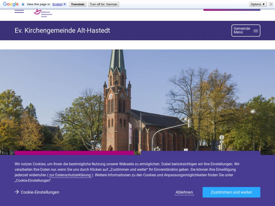
Task: Accept cookies with Zustimmen und weiter
Action: [231, 192]
